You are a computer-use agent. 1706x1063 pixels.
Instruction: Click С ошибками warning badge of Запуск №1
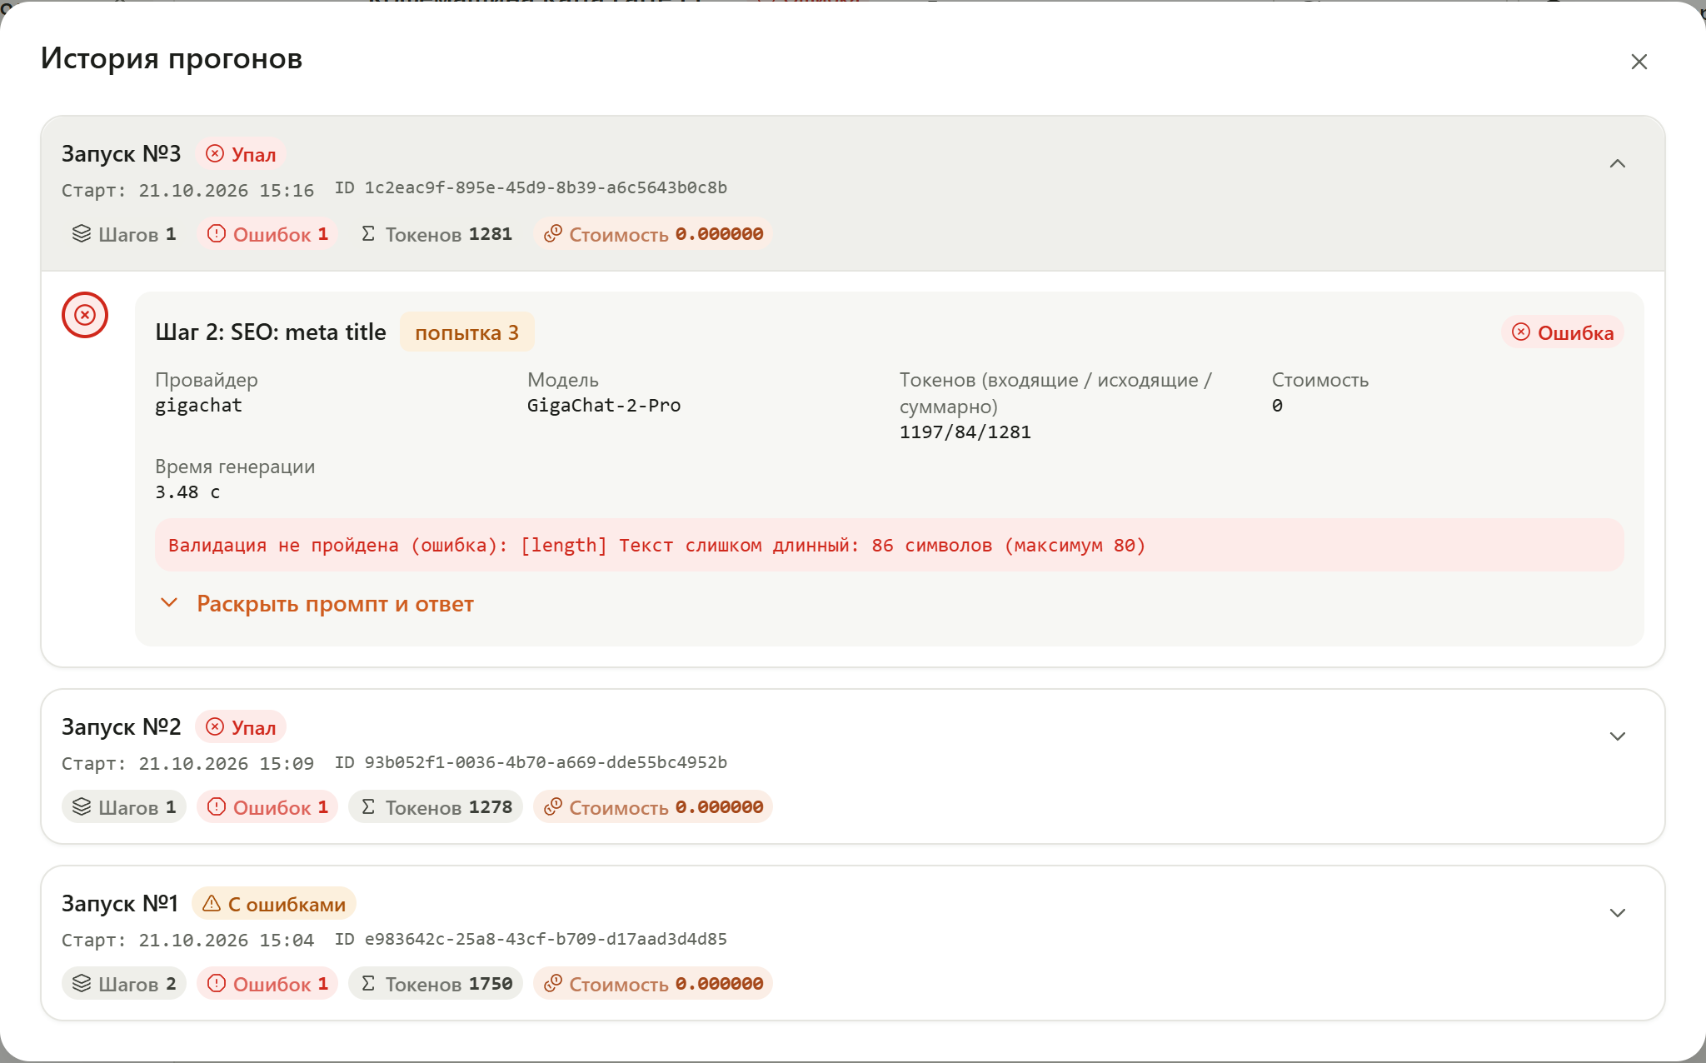(274, 904)
